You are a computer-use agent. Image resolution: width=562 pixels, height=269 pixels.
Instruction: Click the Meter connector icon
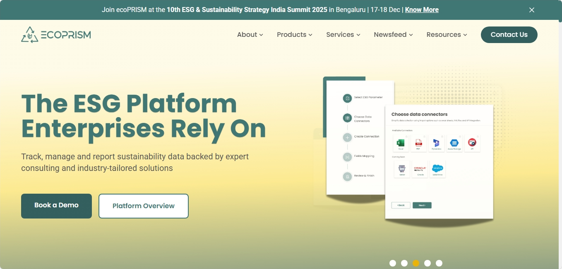[402, 168]
